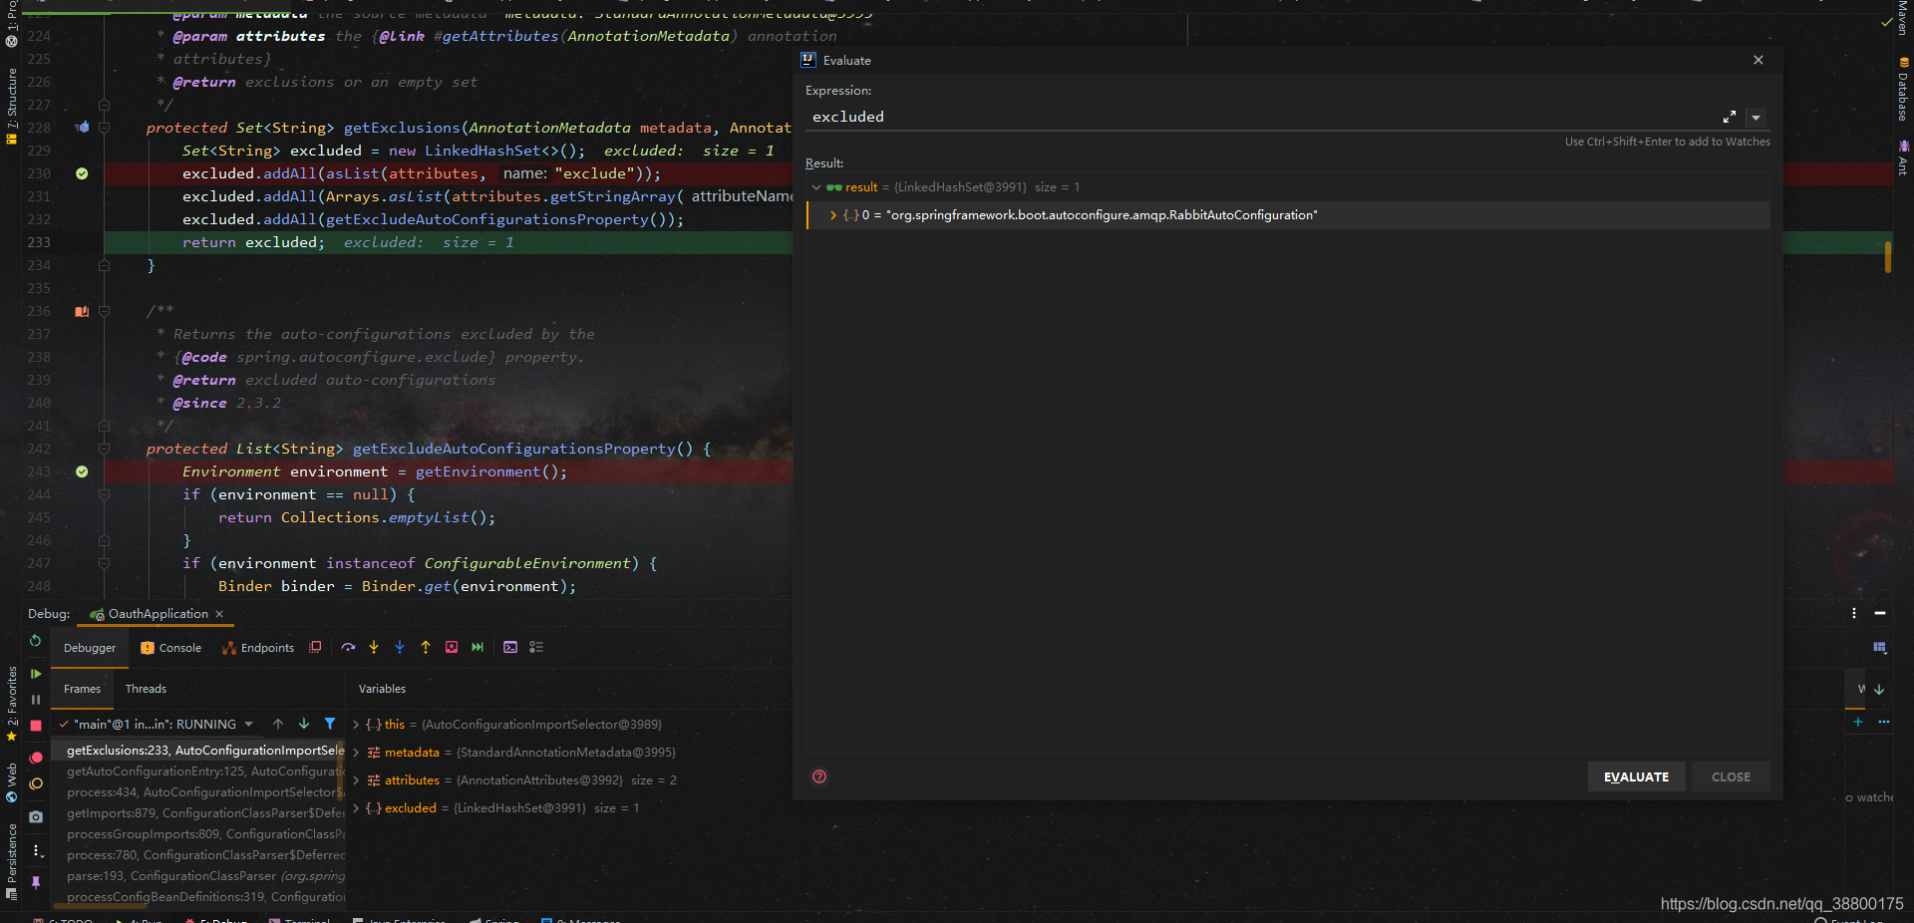Click the EVALUATE button
The width and height of the screenshot is (1914, 923).
tap(1636, 777)
